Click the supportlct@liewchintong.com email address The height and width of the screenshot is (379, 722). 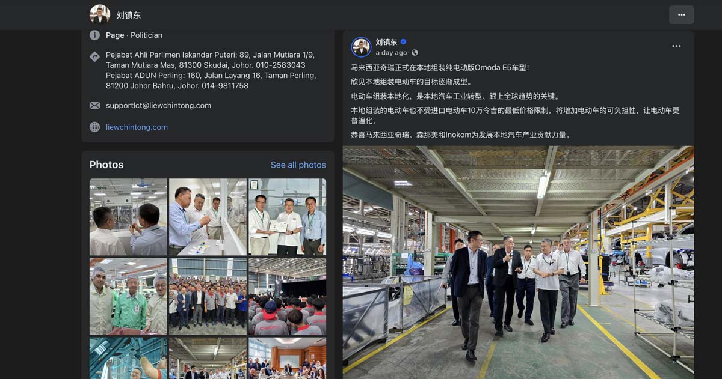pyautogui.click(x=158, y=105)
